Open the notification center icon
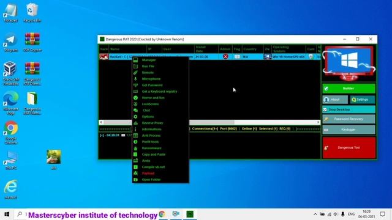Image resolution: width=392 pixels, height=220 pixels. tap(382, 215)
